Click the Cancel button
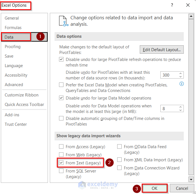196x194 pixels. (x=182, y=188)
